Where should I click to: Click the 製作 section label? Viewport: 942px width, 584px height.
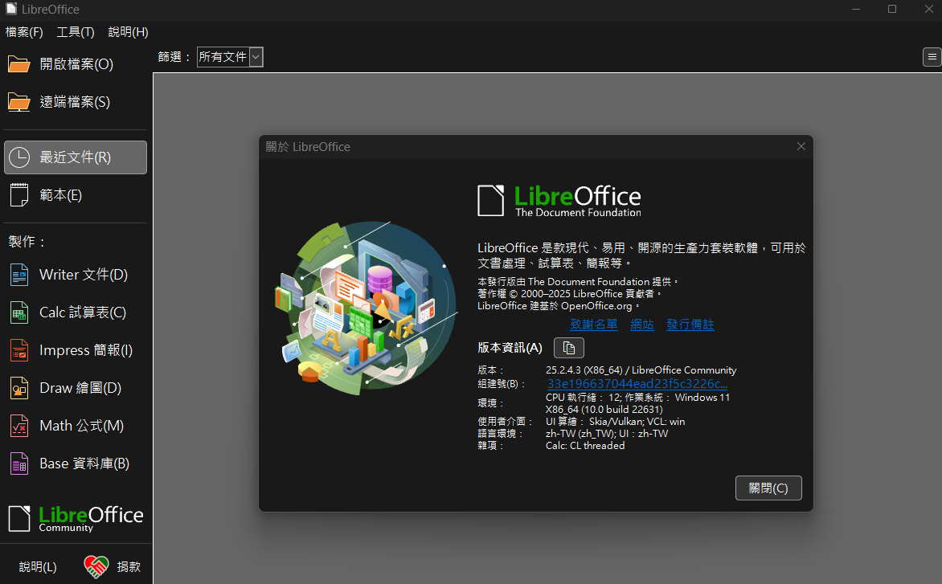pyautogui.click(x=27, y=242)
